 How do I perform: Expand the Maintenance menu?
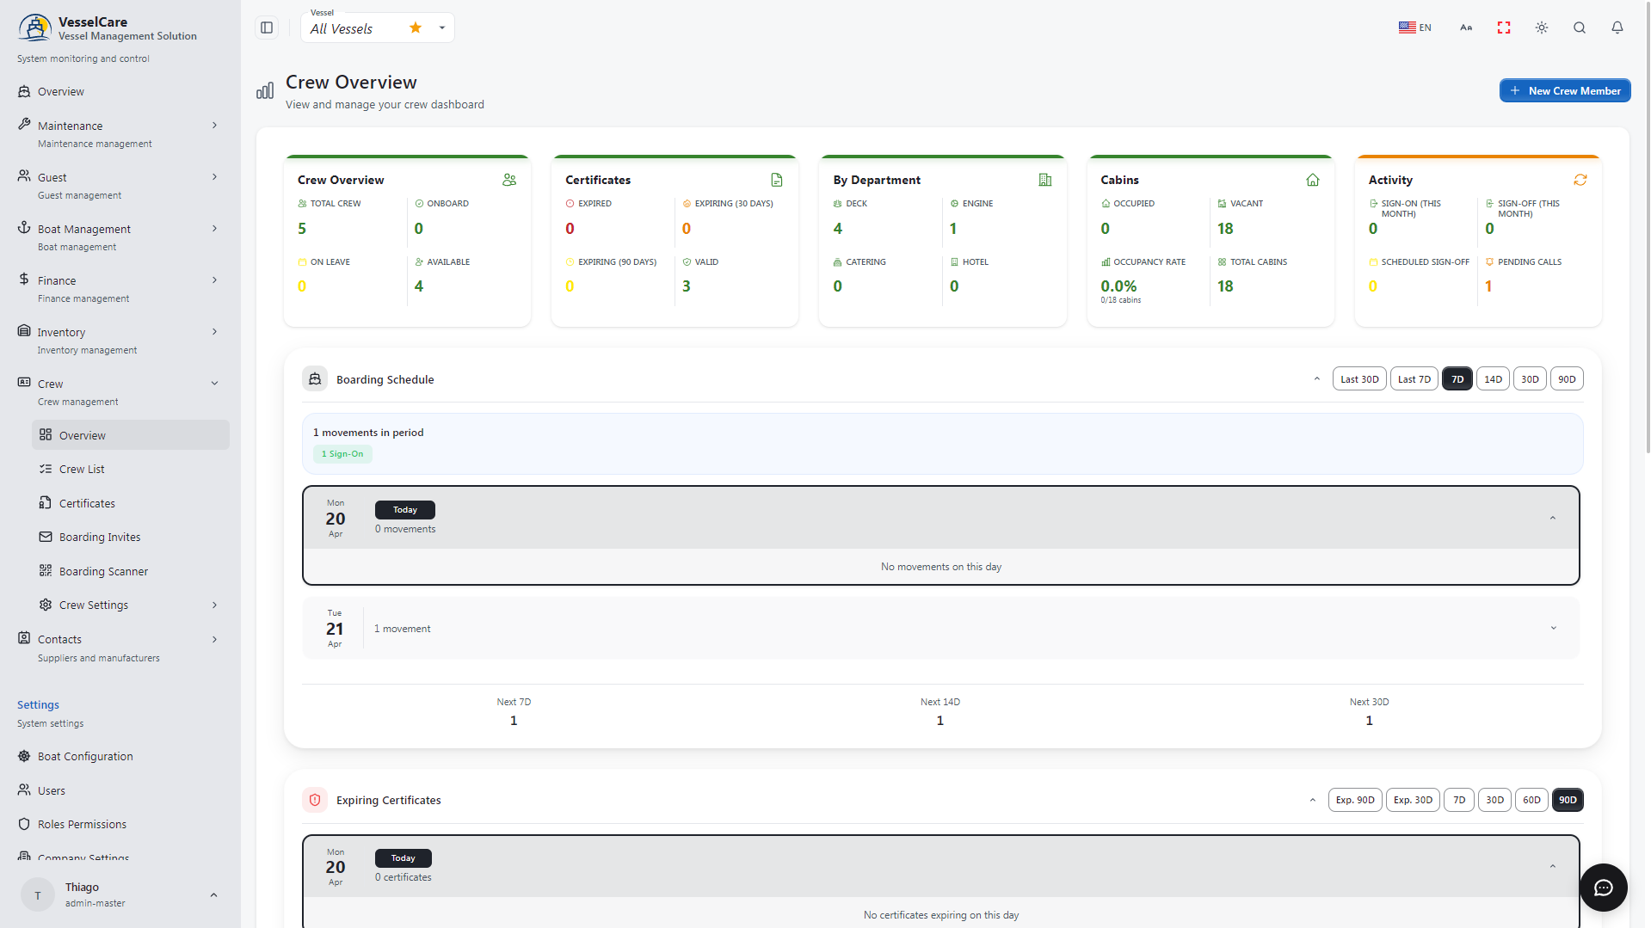120,133
